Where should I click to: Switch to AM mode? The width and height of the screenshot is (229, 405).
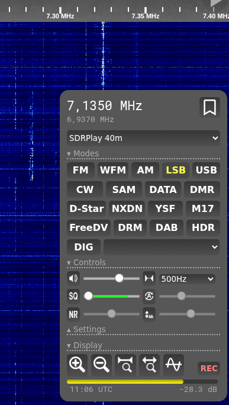[x=145, y=170]
